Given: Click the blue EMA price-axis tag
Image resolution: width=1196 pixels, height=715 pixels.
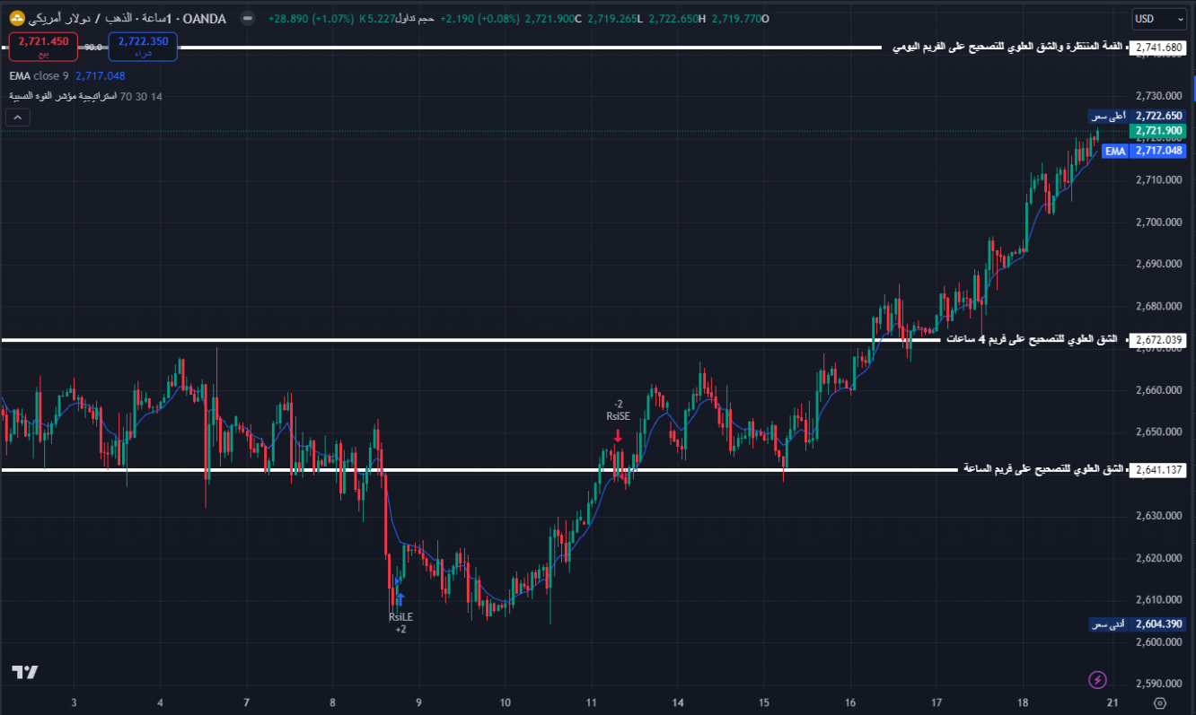Looking at the screenshot, I should click(x=1115, y=151).
